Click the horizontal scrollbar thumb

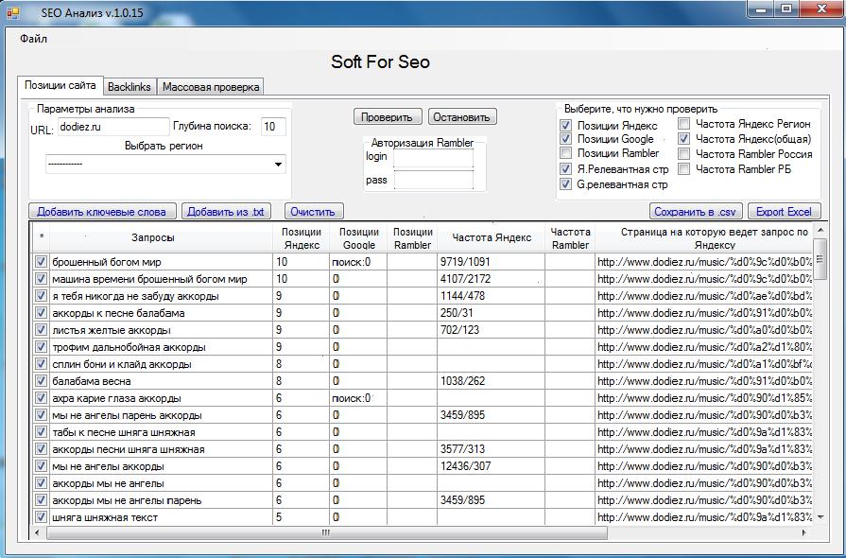326,532
